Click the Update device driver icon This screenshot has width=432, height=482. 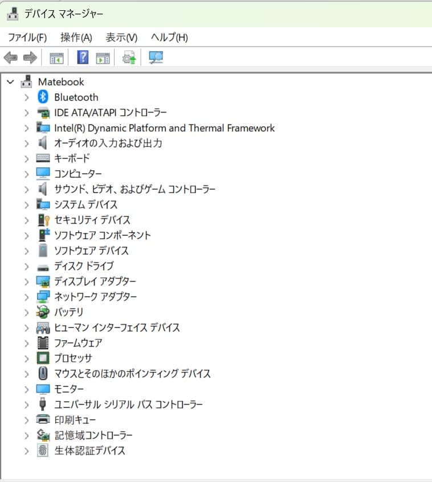click(129, 57)
